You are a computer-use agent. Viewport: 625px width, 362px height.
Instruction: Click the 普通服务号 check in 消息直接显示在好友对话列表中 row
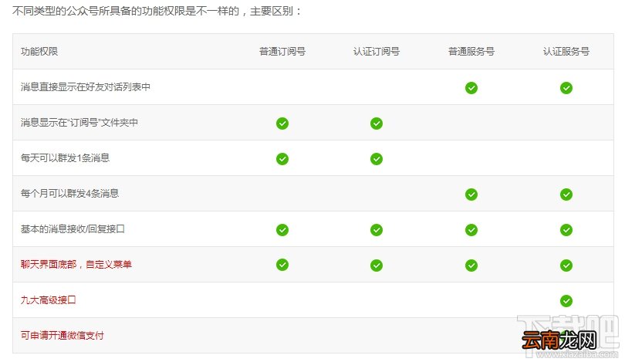[471, 88]
